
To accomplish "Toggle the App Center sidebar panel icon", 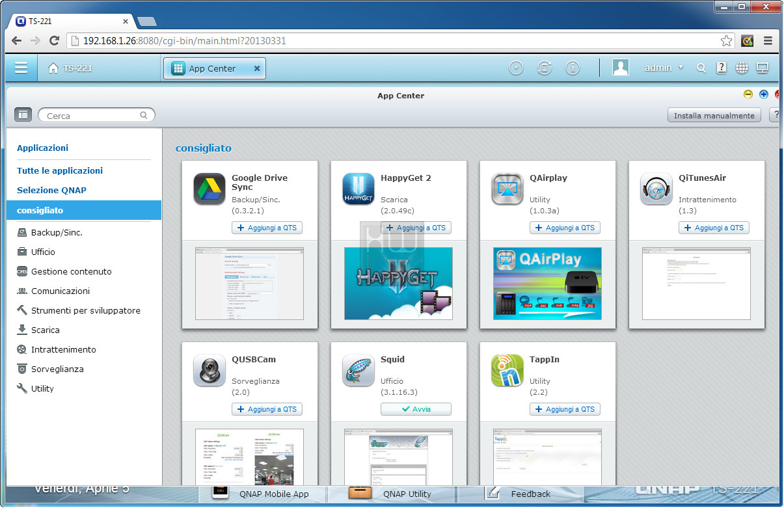I will [23, 115].
